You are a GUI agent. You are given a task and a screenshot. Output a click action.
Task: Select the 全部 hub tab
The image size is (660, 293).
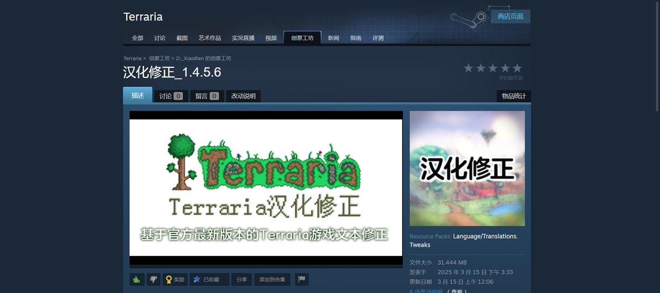pyautogui.click(x=138, y=38)
